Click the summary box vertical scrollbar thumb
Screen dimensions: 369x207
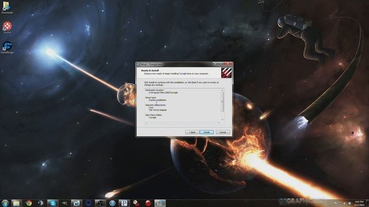(x=223, y=101)
